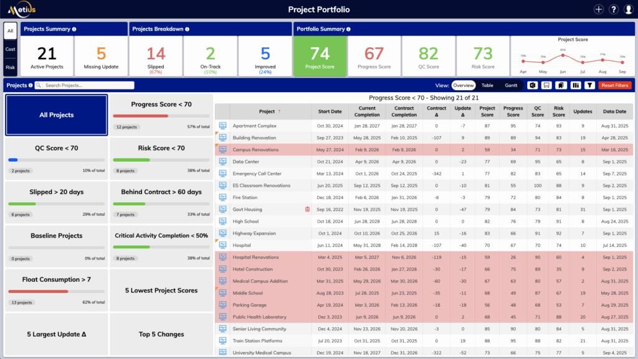Select the Float Consumption > 7 filter card
Image resolution: width=638 pixels, height=359 pixels.
pyautogui.click(x=56, y=291)
